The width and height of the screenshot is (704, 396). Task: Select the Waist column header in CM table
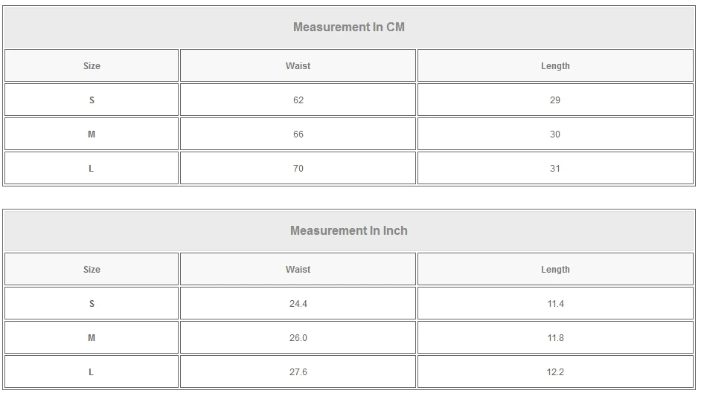click(x=298, y=66)
